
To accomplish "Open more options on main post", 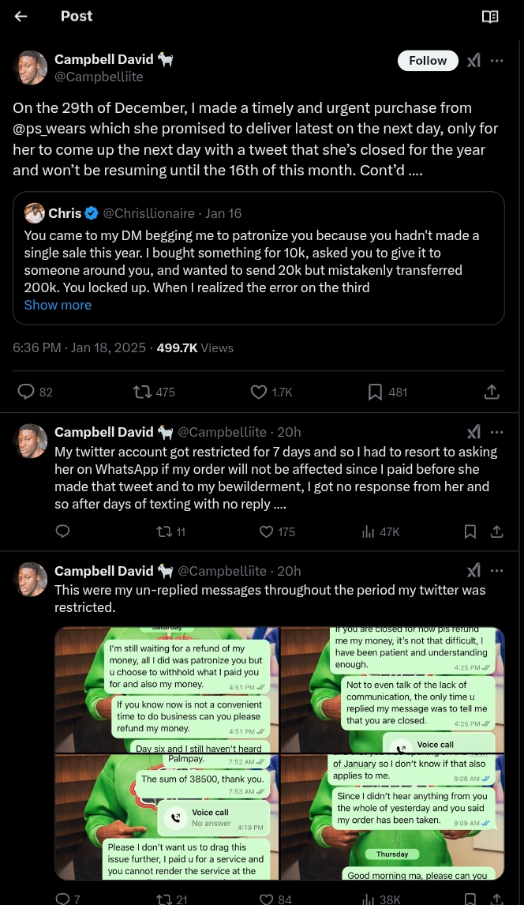I will (497, 61).
